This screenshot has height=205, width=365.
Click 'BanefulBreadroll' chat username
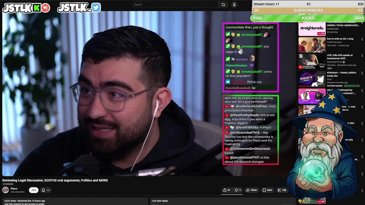[x=238, y=88]
